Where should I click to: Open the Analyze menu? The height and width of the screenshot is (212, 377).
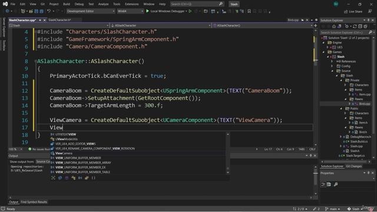(x=104, y=4)
